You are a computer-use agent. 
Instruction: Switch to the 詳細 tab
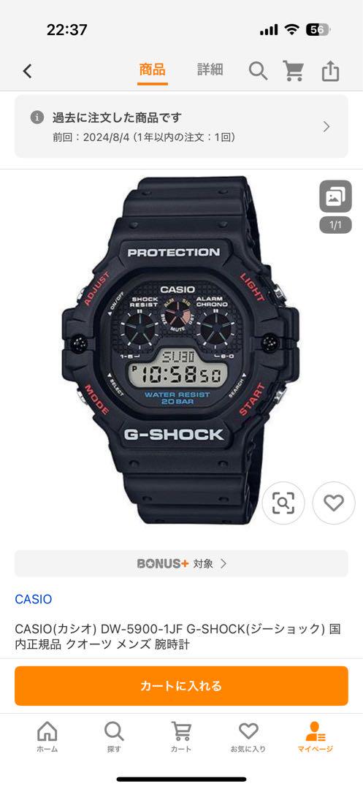(x=210, y=69)
